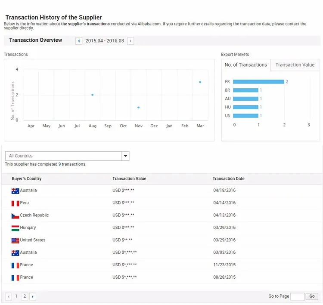The height and width of the screenshot is (305, 323).
Task: Open page 2 of transactions
Action: (x=25, y=296)
